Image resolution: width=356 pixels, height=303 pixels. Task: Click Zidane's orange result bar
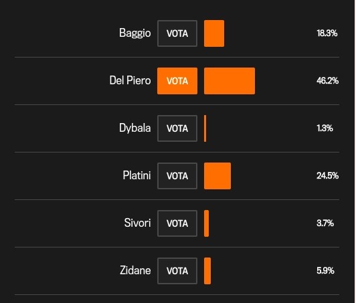pyautogui.click(x=207, y=271)
